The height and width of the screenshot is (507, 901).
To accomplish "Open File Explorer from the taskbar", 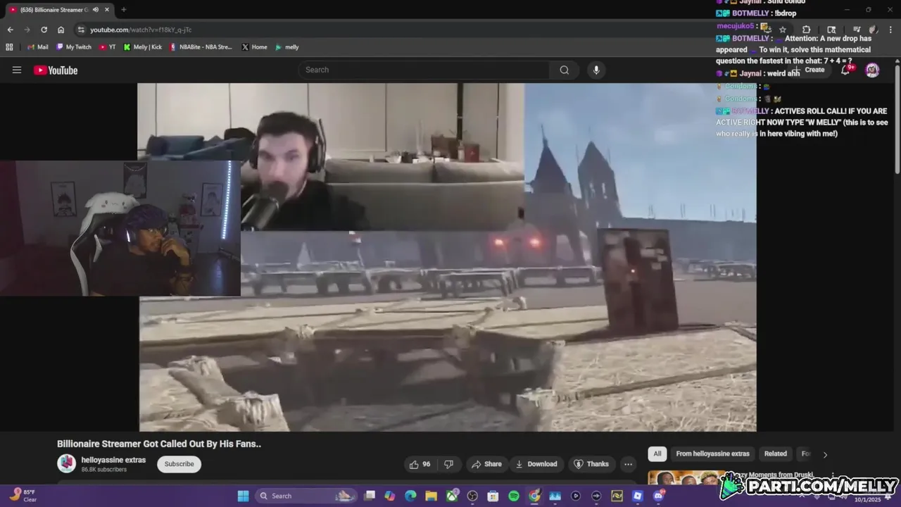I will [x=431, y=496].
